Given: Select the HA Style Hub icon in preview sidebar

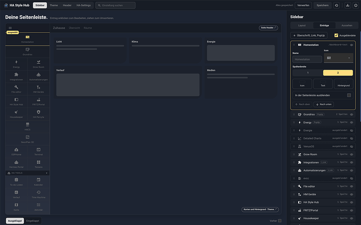Looking at the screenshot, I should (x=16, y=99).
